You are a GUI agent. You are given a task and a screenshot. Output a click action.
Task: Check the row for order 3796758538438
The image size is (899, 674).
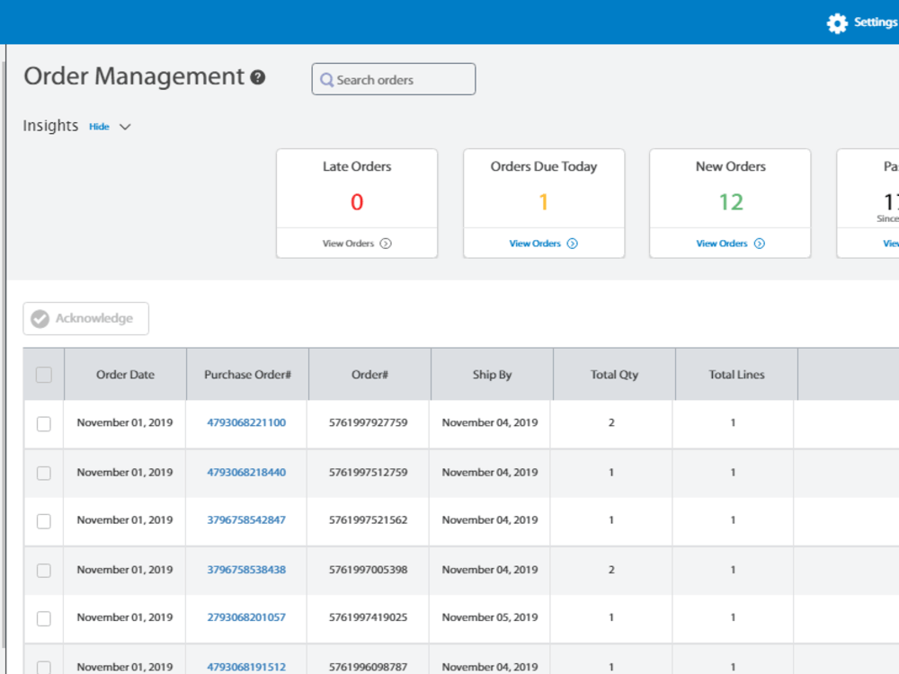[x=43, y=571]
